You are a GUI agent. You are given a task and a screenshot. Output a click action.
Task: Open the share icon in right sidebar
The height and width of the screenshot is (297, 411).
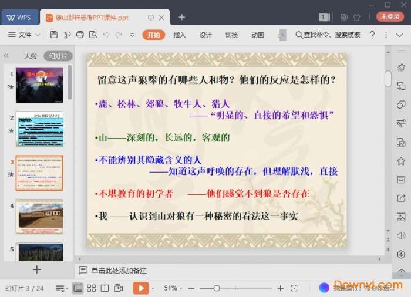coord(401,198)
